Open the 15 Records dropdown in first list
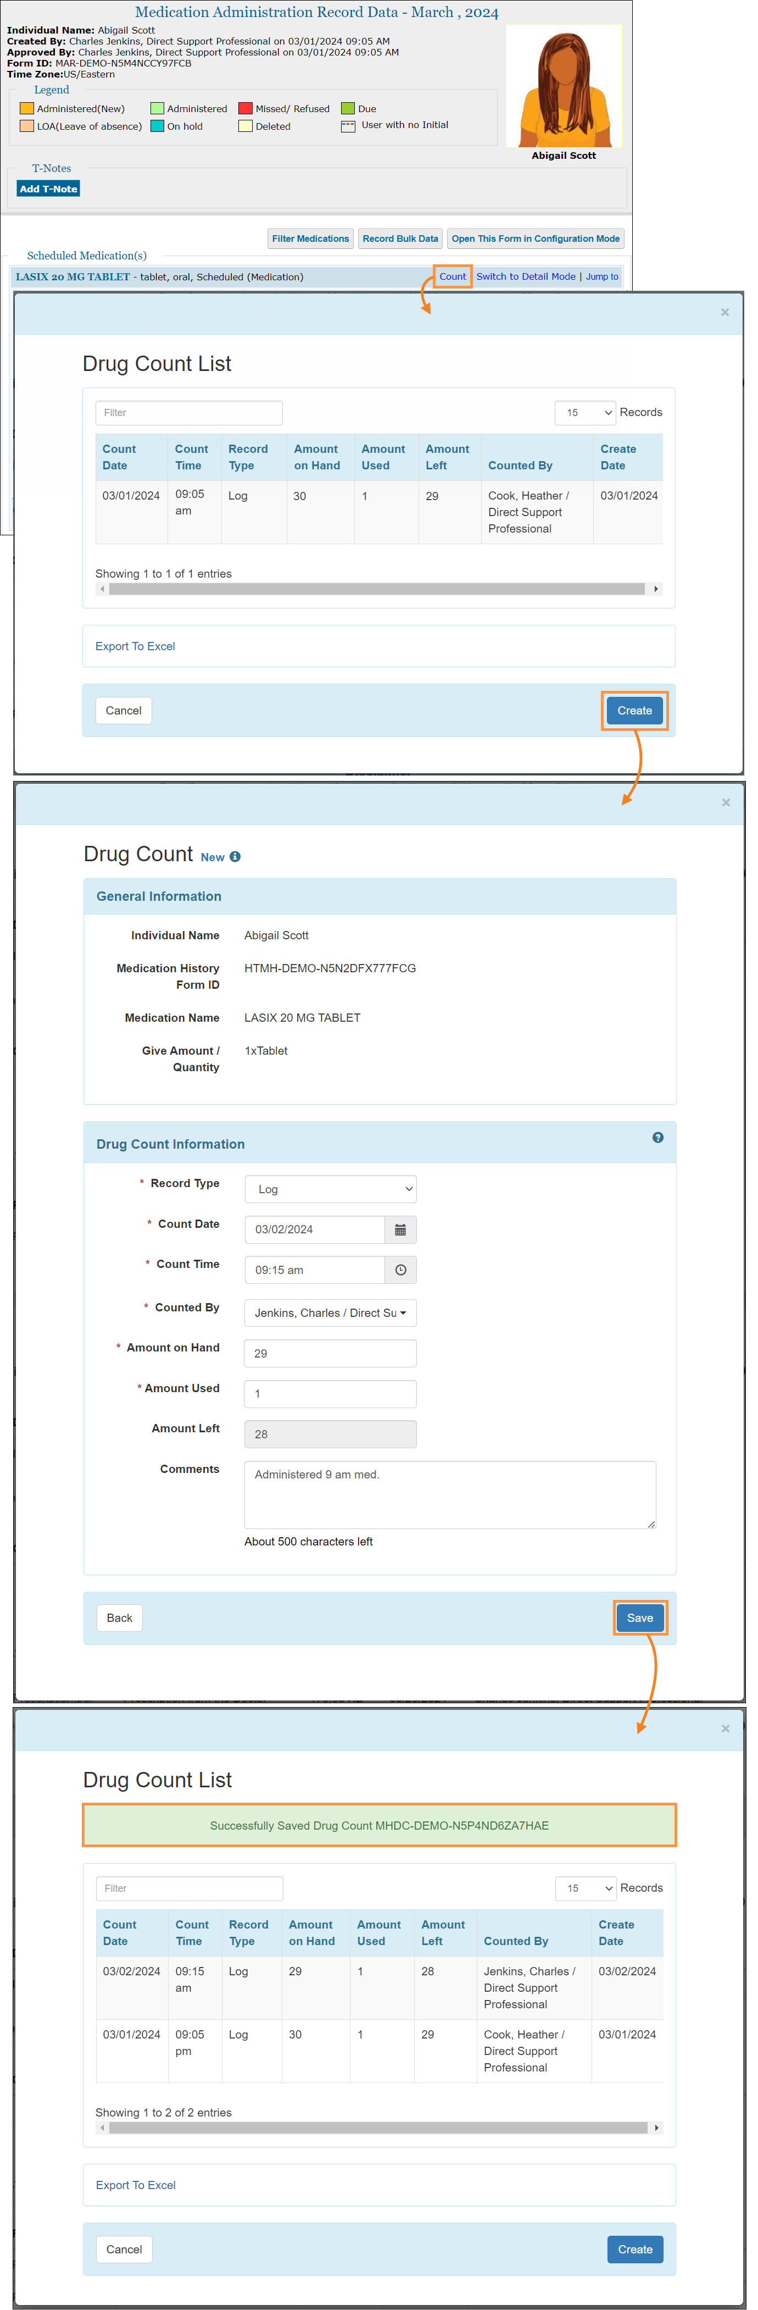The image size is (758, 2310). point(584,413)
